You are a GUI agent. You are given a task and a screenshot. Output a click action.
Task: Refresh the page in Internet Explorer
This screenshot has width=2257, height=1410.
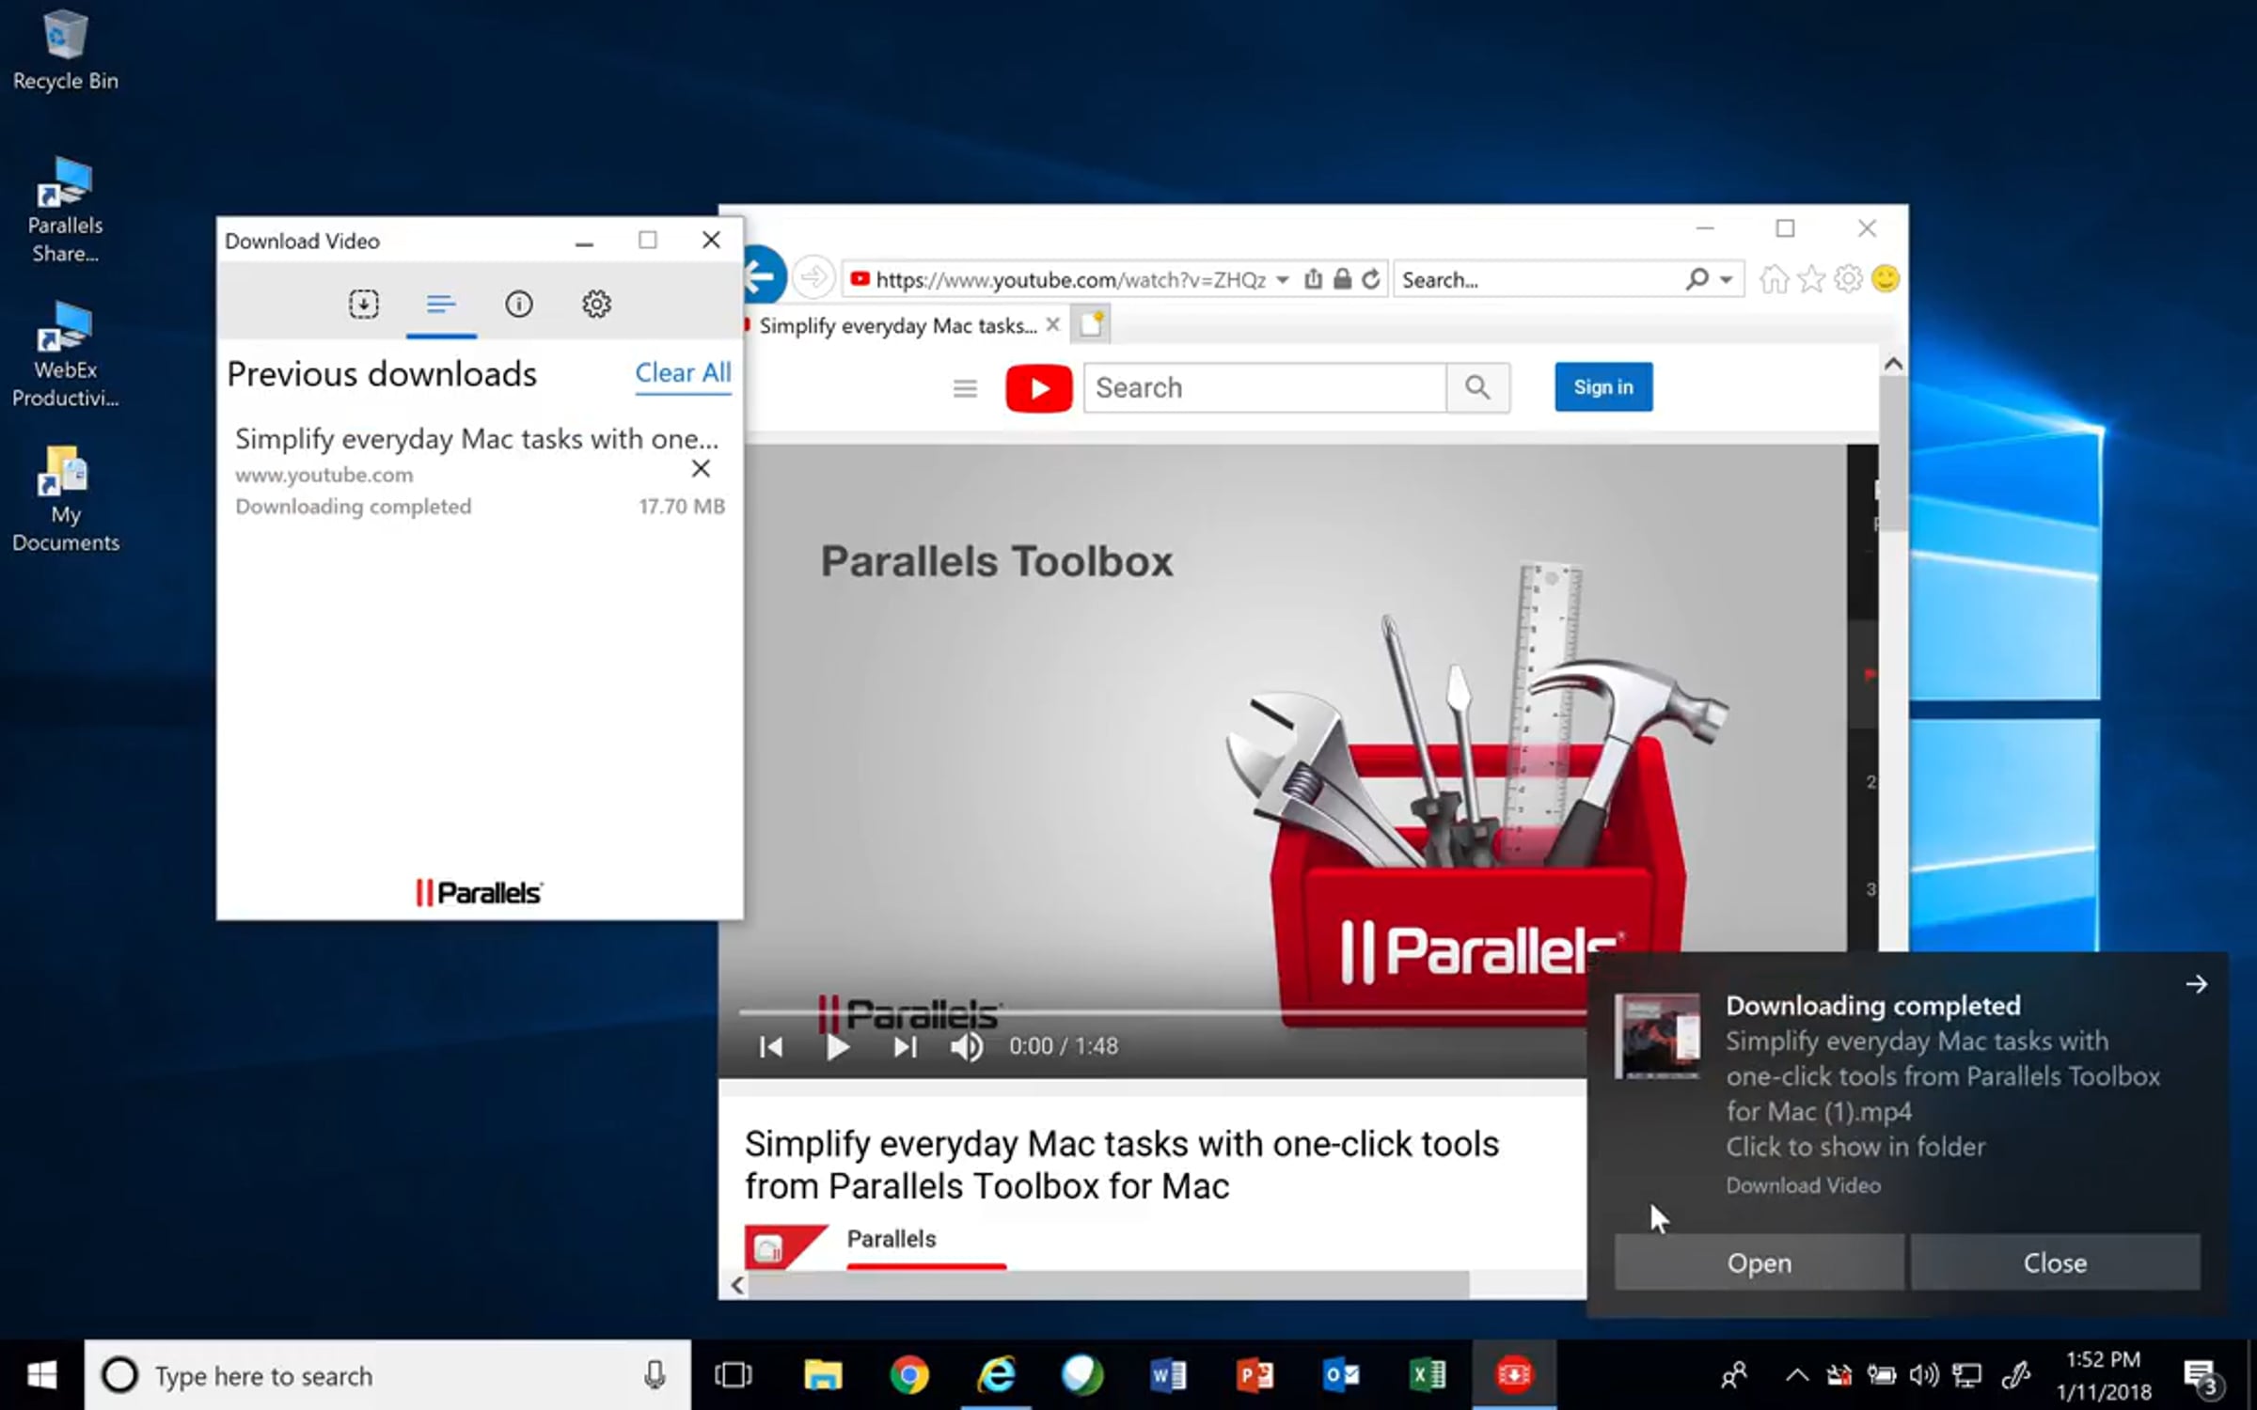click(1371, 279)
